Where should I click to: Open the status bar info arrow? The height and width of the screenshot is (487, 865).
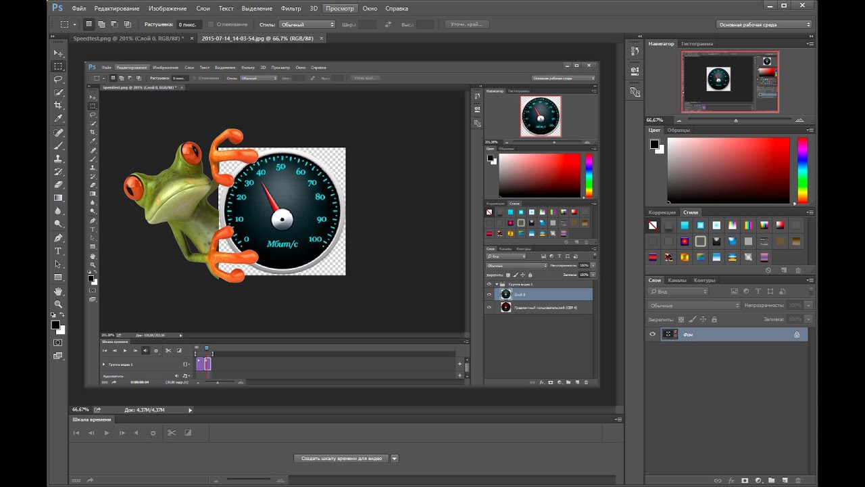pos(190,410)
